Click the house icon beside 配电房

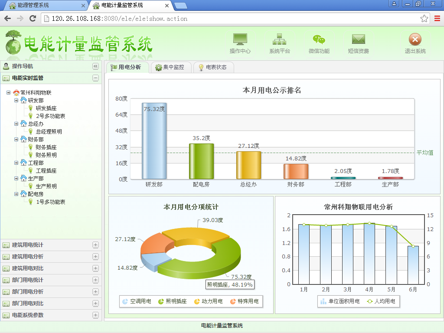pos(23,194)
